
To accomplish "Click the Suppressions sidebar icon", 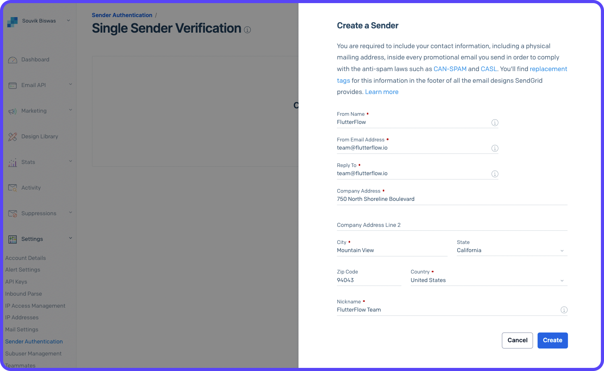I will [13, 213].
